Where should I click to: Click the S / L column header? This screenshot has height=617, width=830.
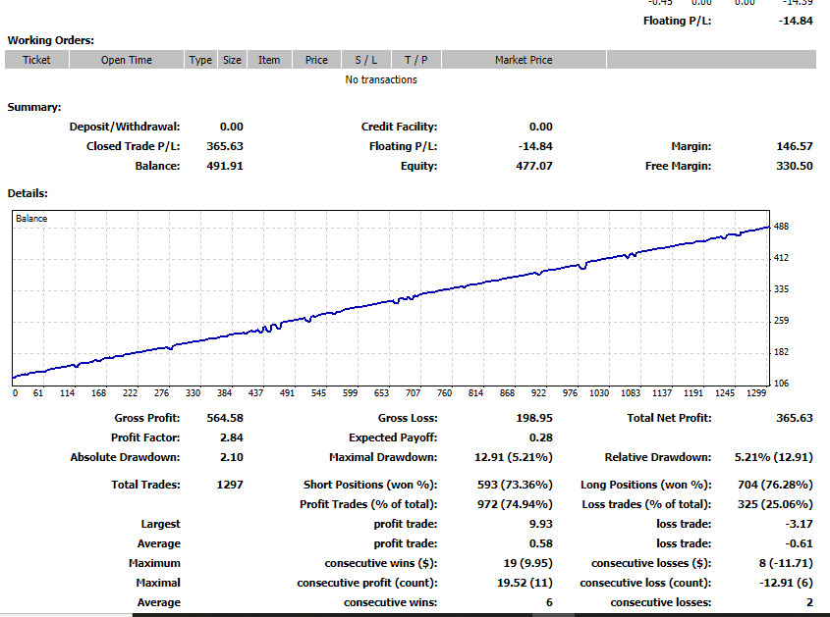365,60
